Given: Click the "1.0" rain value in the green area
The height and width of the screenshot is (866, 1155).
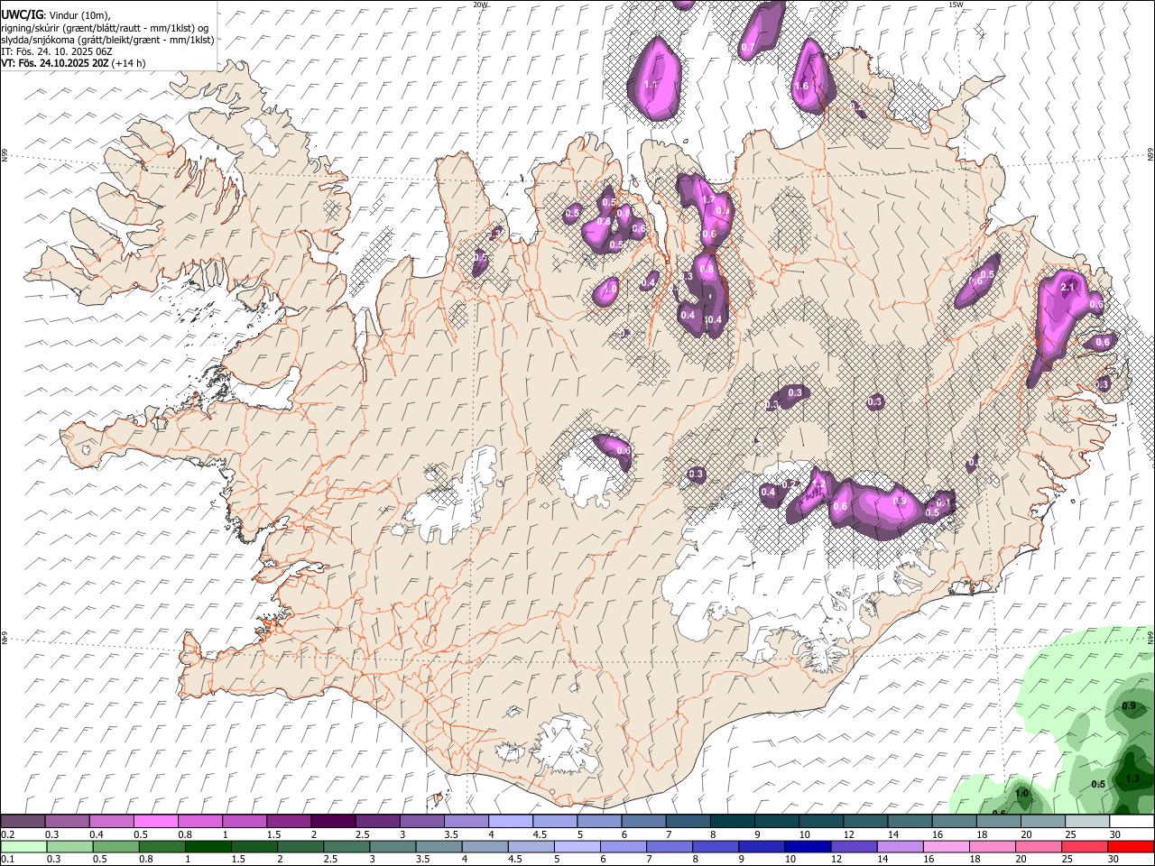Looking at the screenshot, I should tap(1021, 794).
